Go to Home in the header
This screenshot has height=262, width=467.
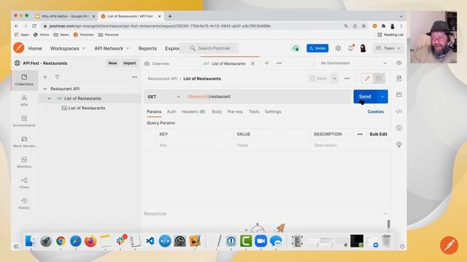coord(35,48)
